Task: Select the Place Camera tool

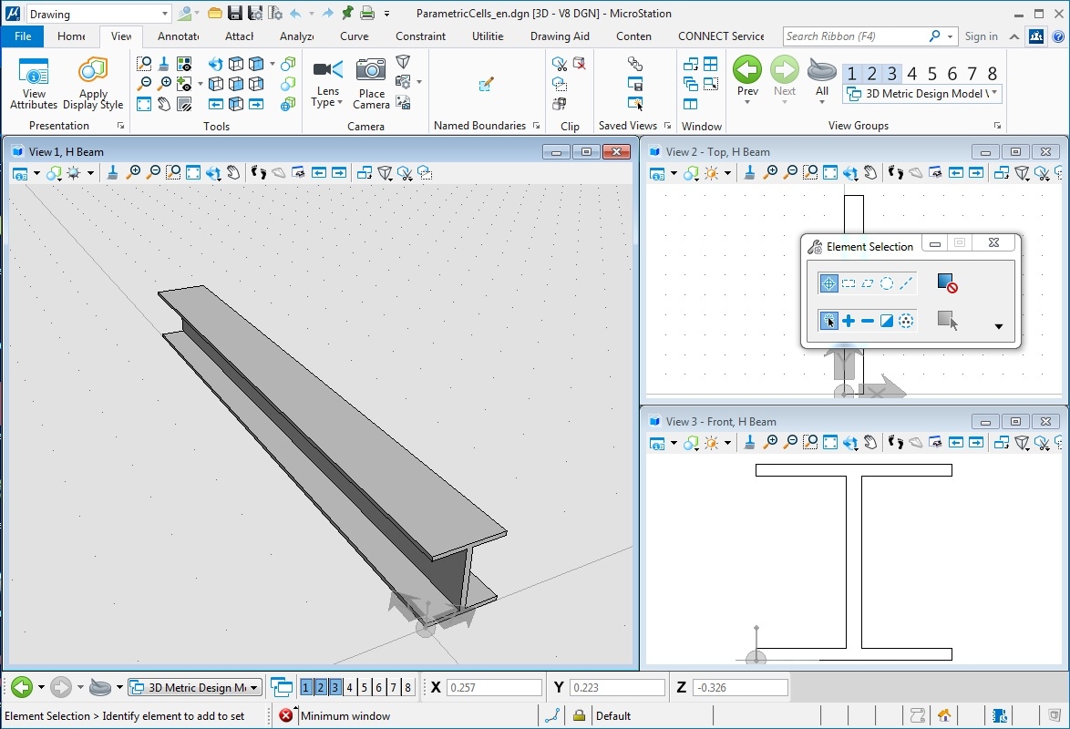Action: 371,83
